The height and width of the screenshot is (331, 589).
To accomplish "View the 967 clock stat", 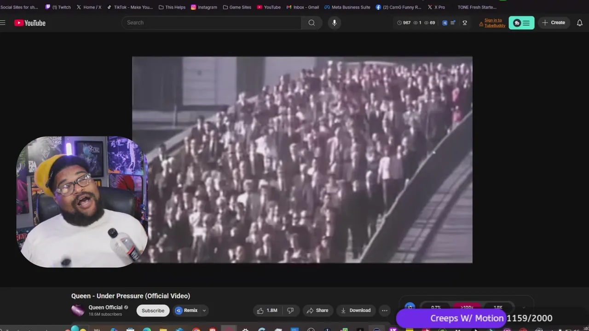I will coord(404,23).
